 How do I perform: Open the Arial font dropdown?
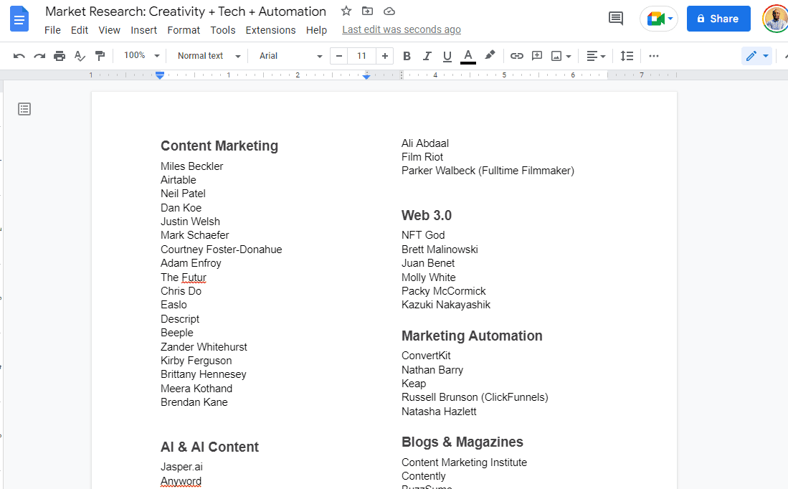pos(290,56)
